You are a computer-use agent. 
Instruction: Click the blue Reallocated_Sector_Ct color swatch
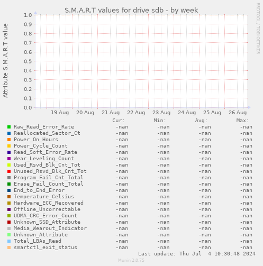(x=9, y=133)
